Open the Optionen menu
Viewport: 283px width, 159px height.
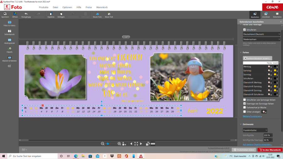(x=67, y=7)
